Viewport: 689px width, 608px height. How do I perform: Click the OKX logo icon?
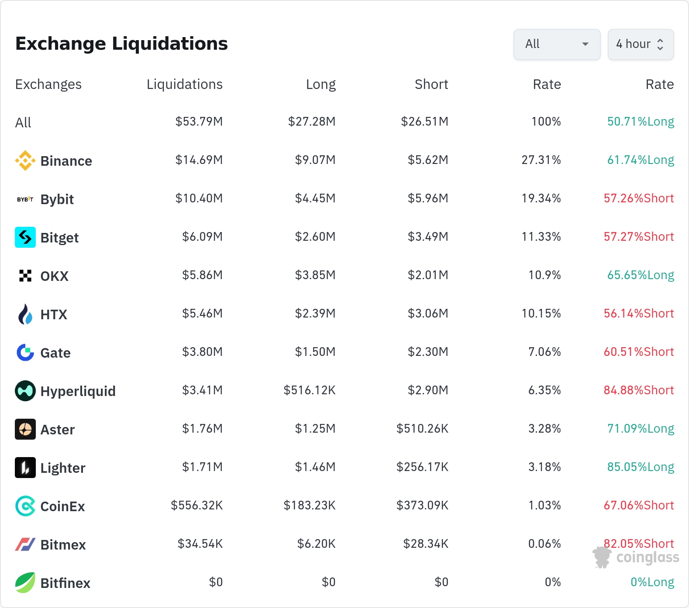click(25, 276)
